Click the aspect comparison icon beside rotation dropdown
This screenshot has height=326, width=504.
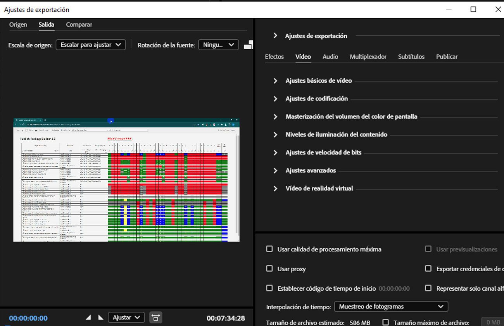249,44
